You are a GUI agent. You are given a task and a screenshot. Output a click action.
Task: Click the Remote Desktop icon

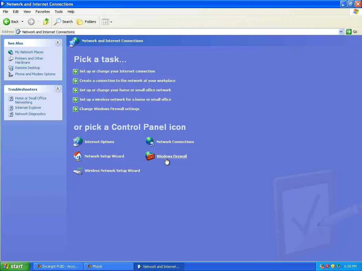coord(11,68)
